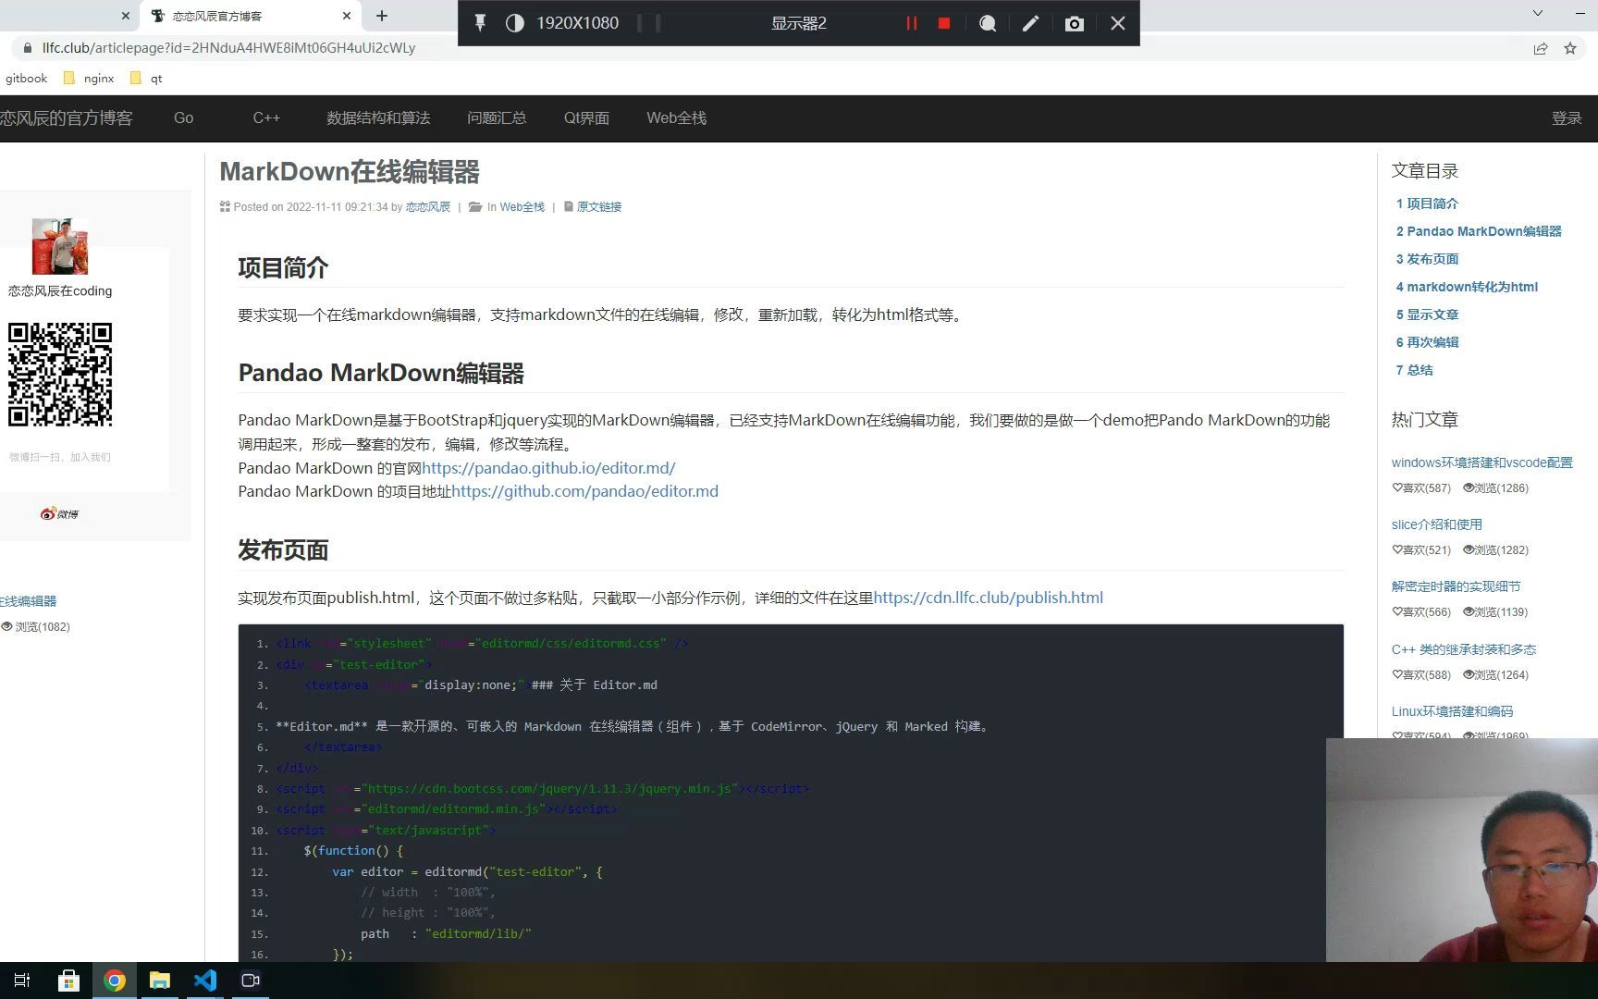Jump to 6 再次编辑 section
The image size is (1598, 999).
1427,342
